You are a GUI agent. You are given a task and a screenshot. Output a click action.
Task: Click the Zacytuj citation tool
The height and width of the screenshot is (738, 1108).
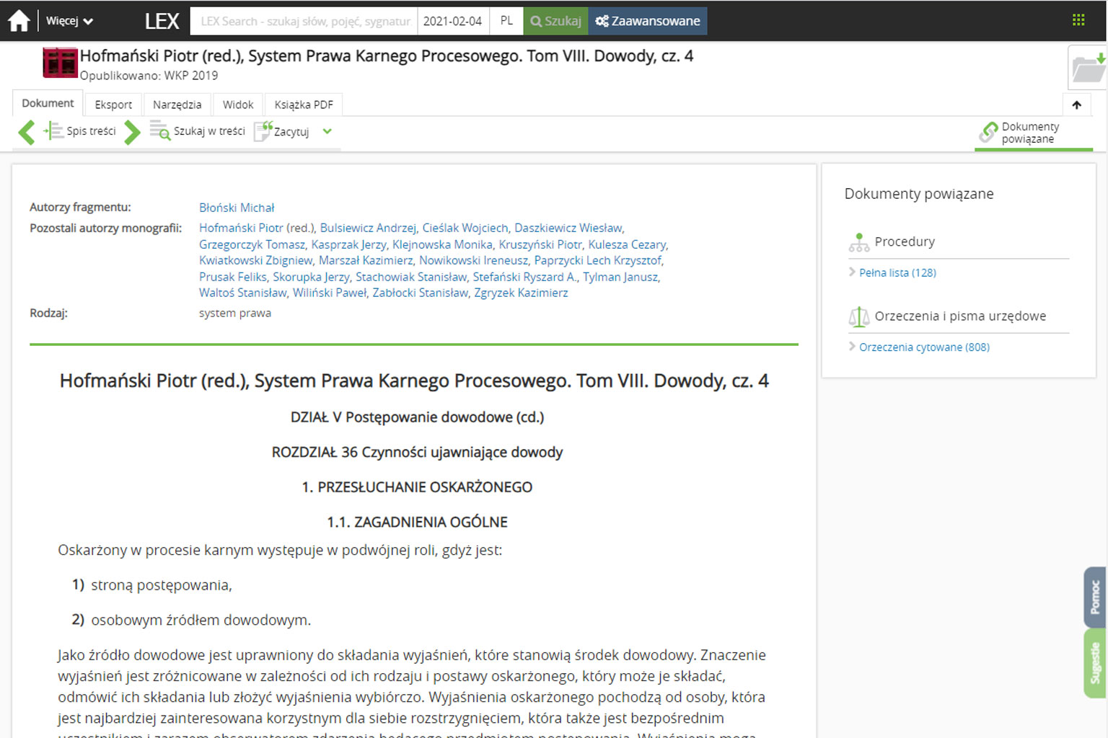coord(281,131)
